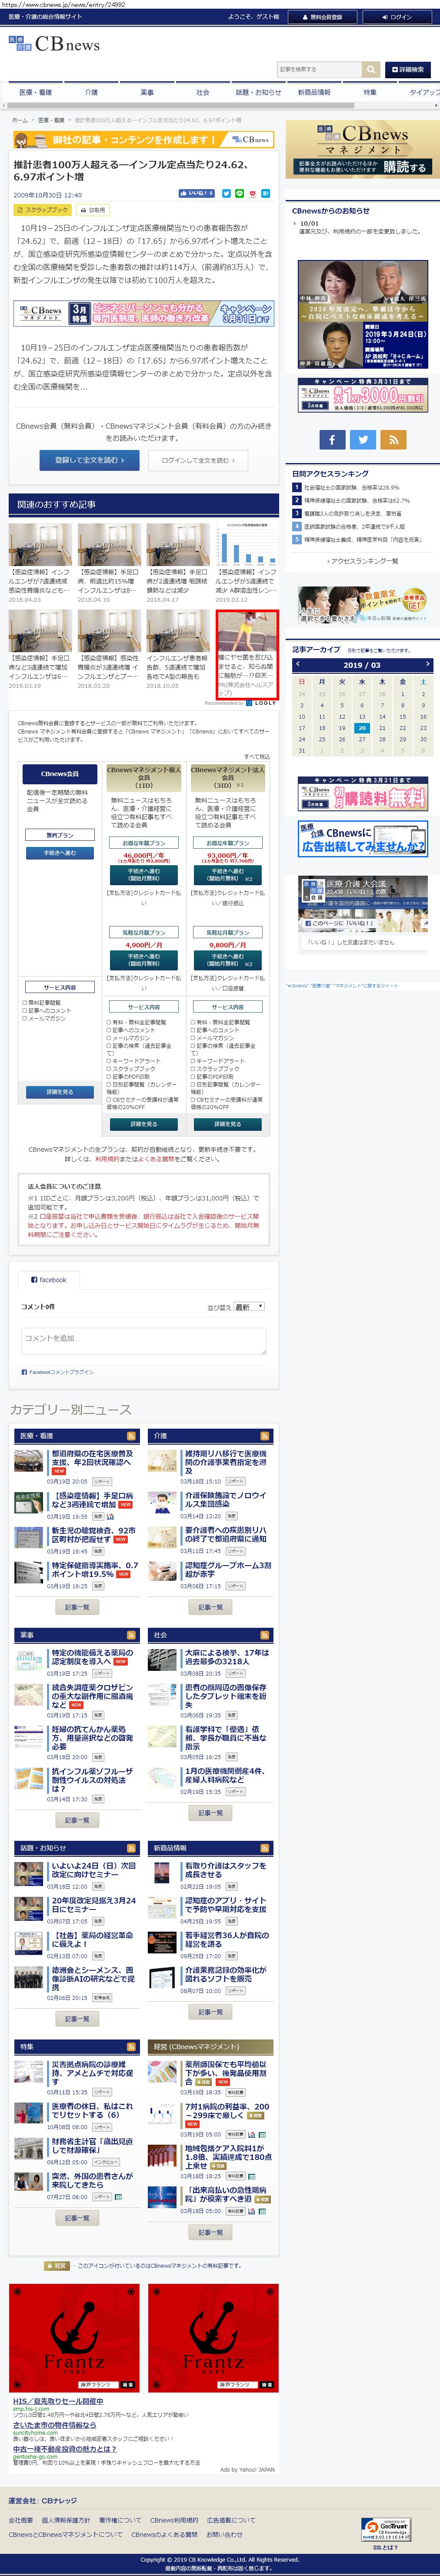Focus the 記事を検索する search box

pos(319,69)
